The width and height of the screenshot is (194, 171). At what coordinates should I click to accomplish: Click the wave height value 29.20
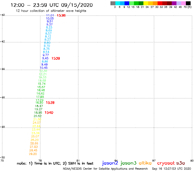[33, 154]
